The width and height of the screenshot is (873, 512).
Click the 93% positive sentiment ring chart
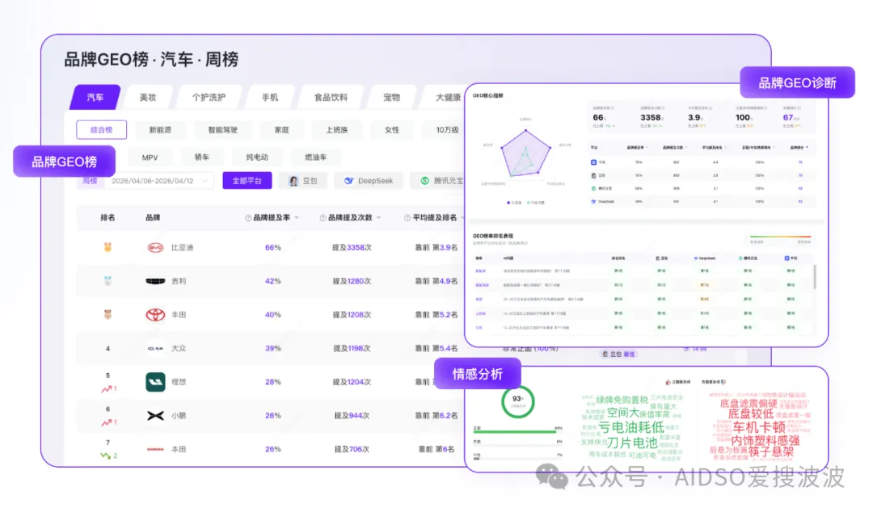point(518,401)
